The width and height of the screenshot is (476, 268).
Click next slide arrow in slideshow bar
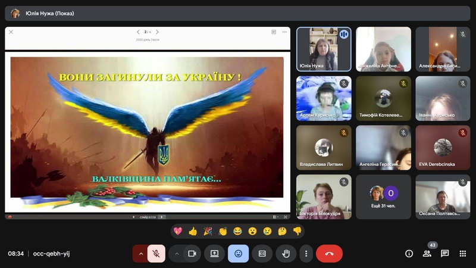pos(162,217)
